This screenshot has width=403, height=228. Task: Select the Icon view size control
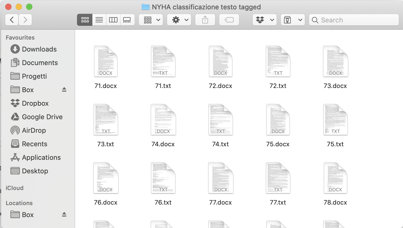(x=85, y=20)
